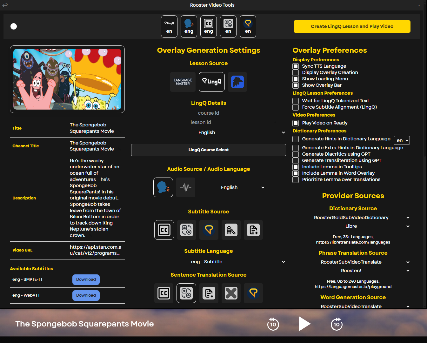Enable Generate Diacritics using GPT
427x343 pixels.
click(x=296, y=154)
